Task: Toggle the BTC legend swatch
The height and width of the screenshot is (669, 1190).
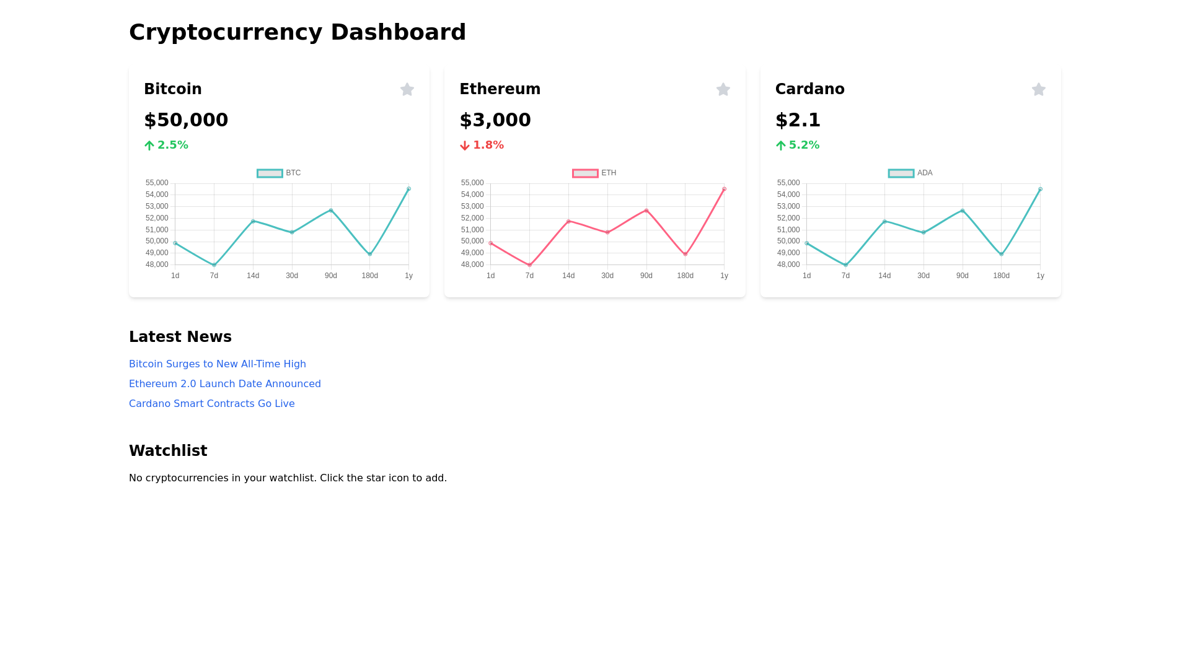Action: click(x=270, y=173)
